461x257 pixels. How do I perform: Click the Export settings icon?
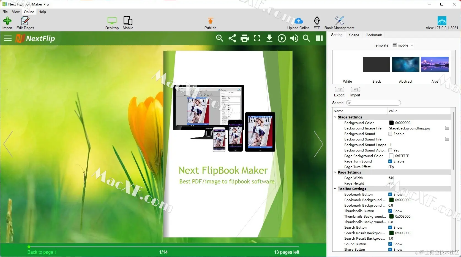(x=339, y=90)
